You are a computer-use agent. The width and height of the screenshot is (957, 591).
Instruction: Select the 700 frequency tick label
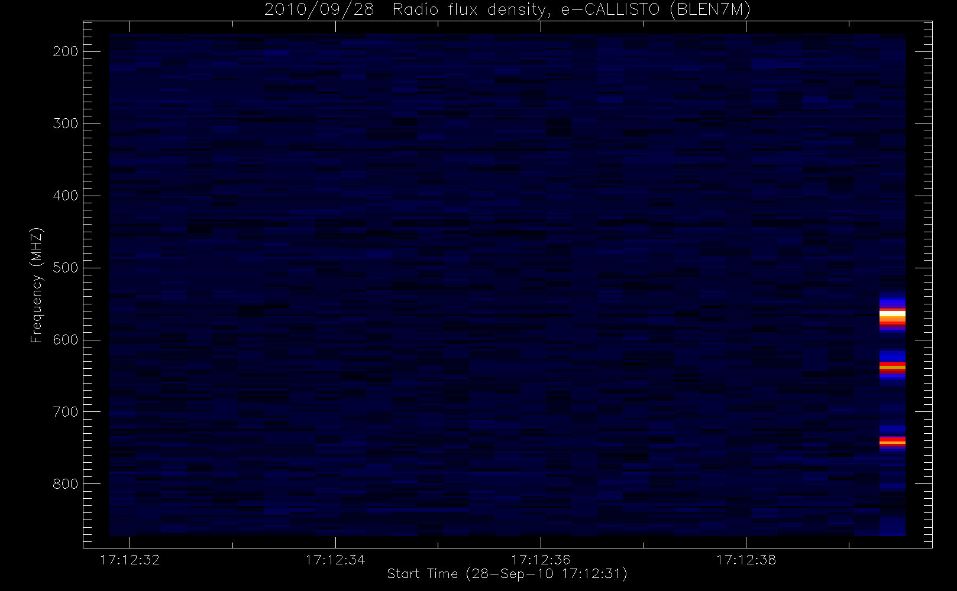point(66,412)
